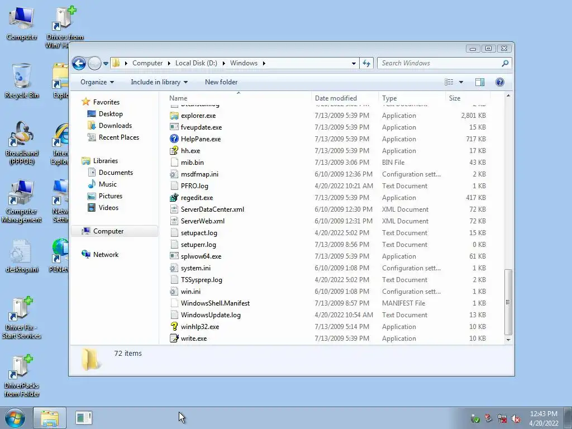
Task: Open Recent Places in Favorites
Action: pyautogui.click(x=118, y=137)
